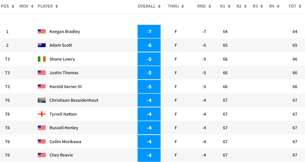Click the USA flag beside Keegan Bradley

click(x=41, y=31)
